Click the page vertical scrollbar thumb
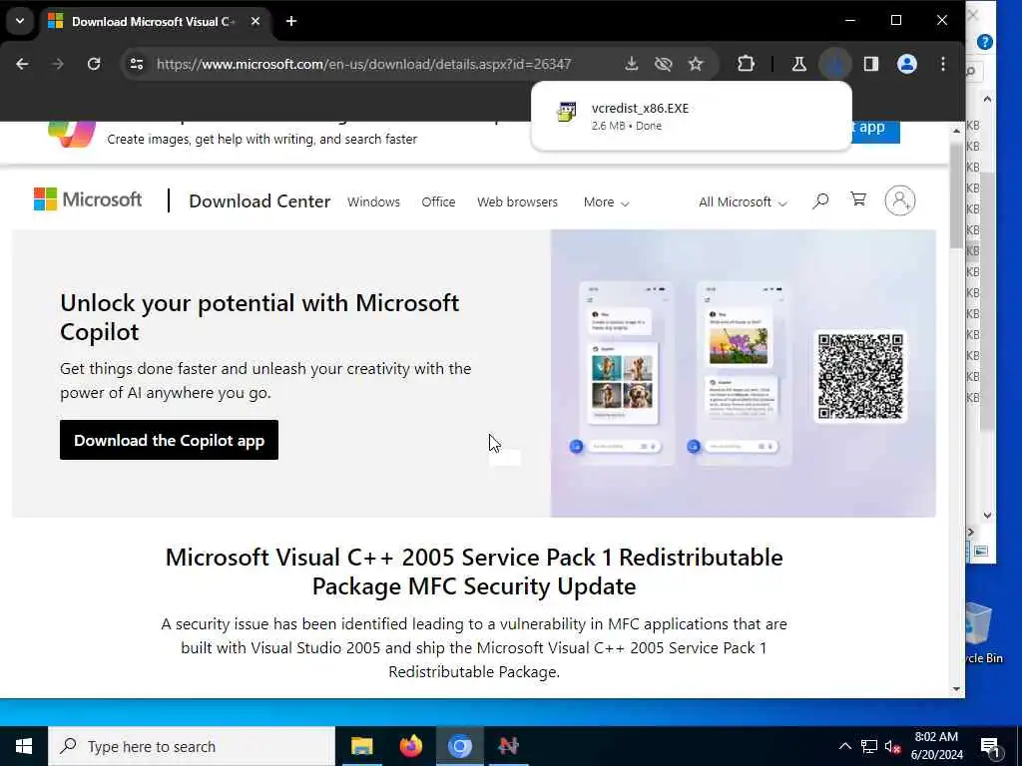1022x766 pixels. 955,195
